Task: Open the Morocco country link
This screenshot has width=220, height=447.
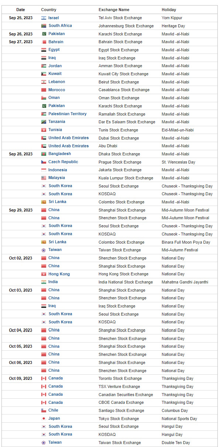Action: pyautogui.click(x=56, y=90)
